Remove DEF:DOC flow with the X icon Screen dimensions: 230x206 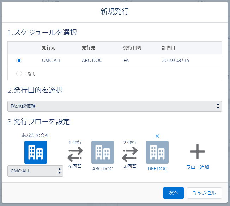[x=157, y=136]
